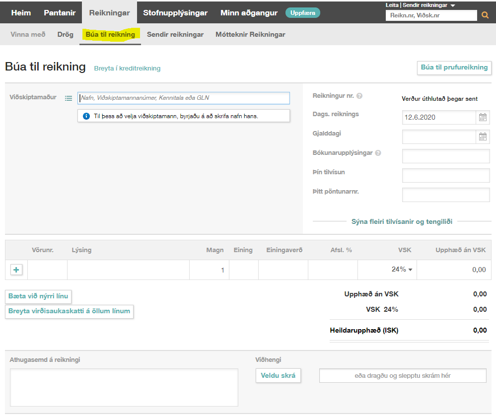The image size is (496, 417).
Task: Open the customer list icon beside Viðskiptamaður
Action: pyautogui.click(x=69, y=98)
